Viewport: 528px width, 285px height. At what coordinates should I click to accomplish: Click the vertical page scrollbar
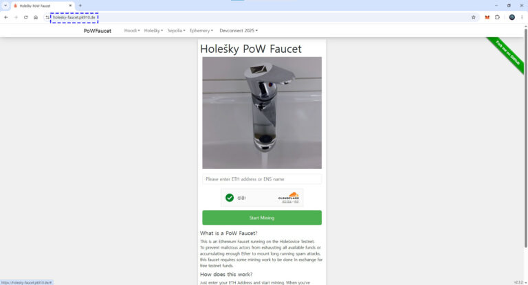tap(526, 138)
